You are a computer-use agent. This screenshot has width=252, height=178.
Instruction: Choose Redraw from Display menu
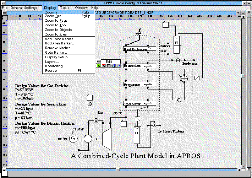point(69,71)
